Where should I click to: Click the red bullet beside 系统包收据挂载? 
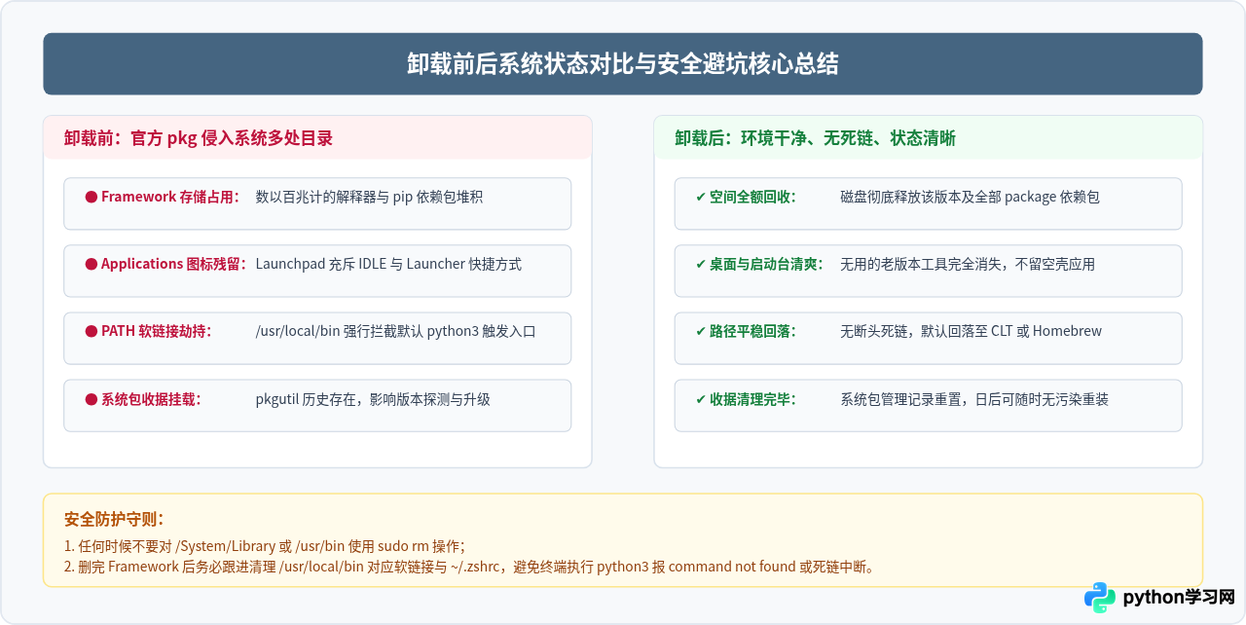tap(92, 399)
